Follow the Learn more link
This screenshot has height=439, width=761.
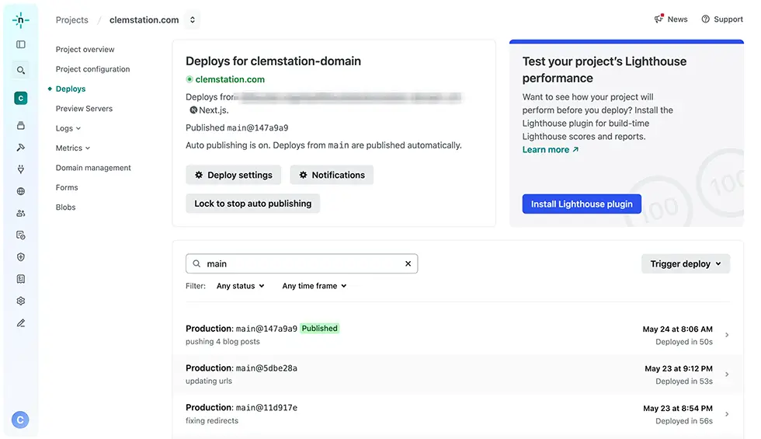point(551,149)
